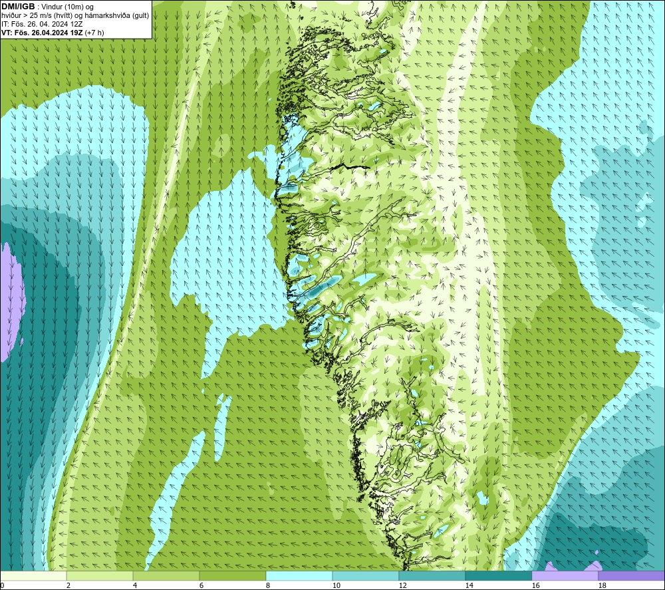
Task: Click the 'hviður > 25 m/s' description line
Action: coord(75,15)
